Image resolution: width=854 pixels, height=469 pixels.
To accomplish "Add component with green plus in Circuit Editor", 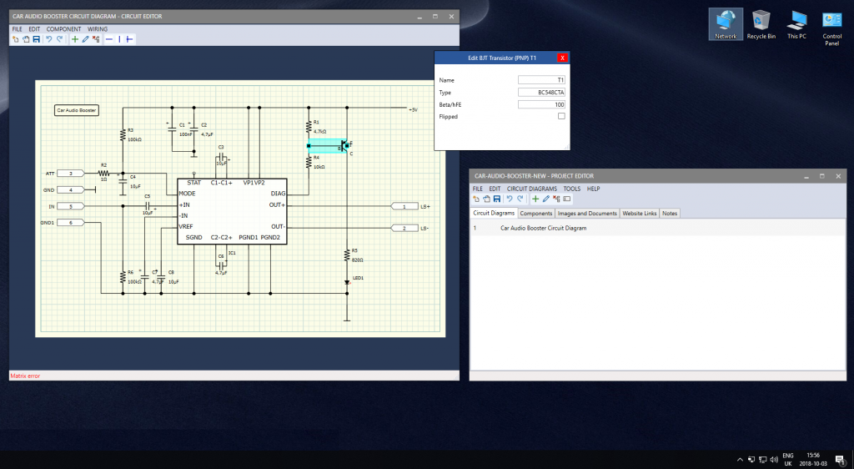I will 75,39.
